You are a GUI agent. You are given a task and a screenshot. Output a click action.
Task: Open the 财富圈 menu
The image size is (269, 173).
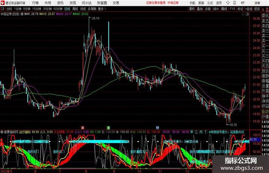(x=102, y=3)
